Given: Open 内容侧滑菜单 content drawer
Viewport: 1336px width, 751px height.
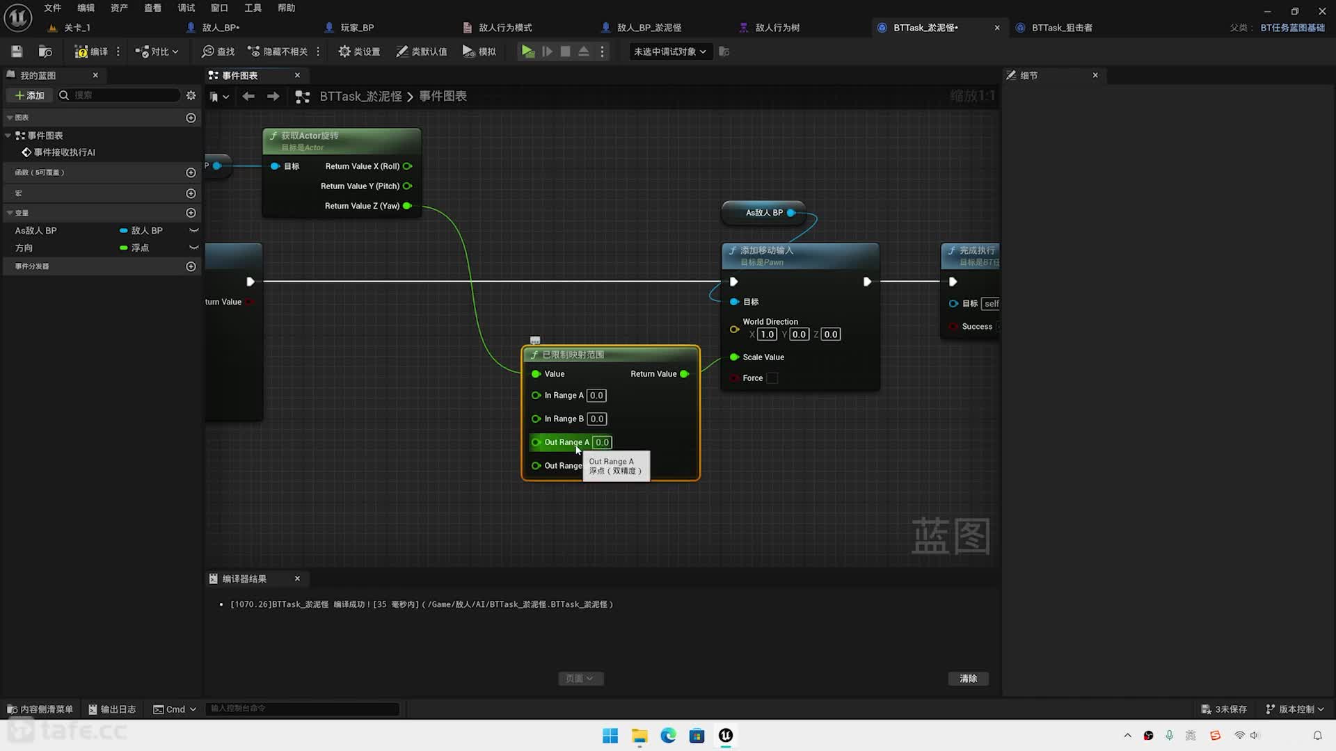Looking at the screenshot, I should tap(40, 709).
